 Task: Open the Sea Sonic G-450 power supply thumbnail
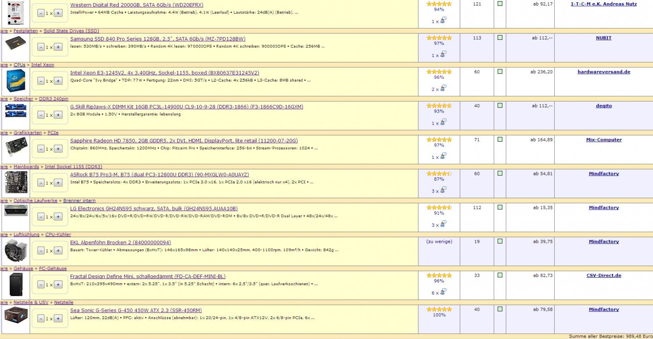(x=16, y=316)
